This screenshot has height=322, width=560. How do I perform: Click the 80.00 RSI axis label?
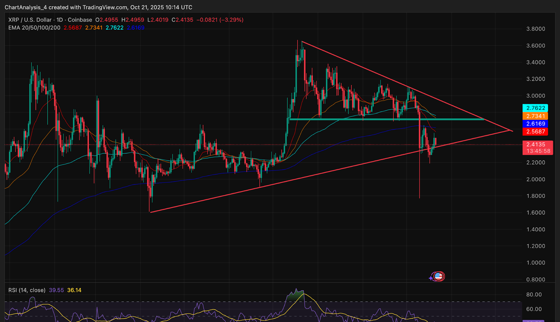[x=534, y=294]
